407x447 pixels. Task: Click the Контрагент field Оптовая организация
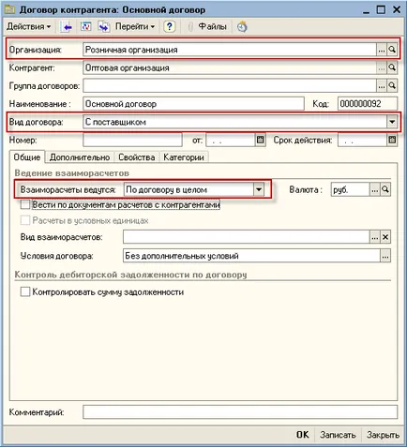230,67
